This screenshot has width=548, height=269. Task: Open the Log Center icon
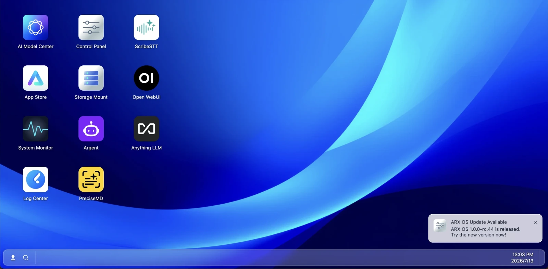click(36, 179)
